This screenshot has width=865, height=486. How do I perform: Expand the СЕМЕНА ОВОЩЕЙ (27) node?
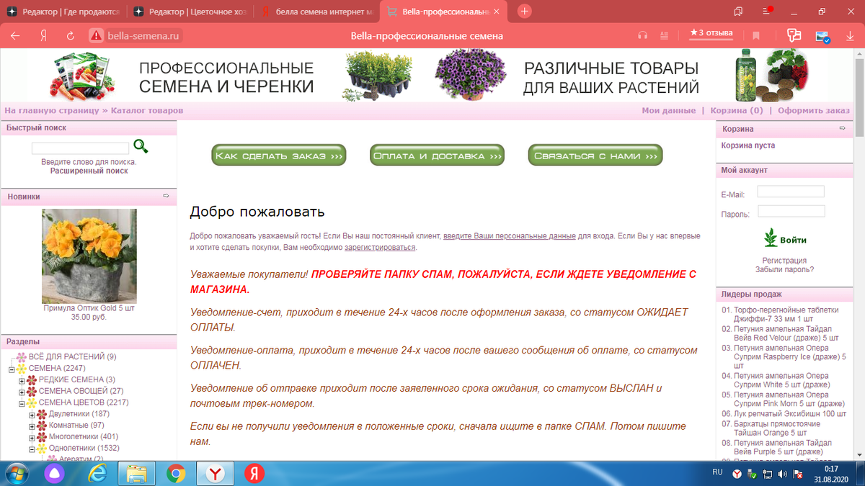click(22, 392)
